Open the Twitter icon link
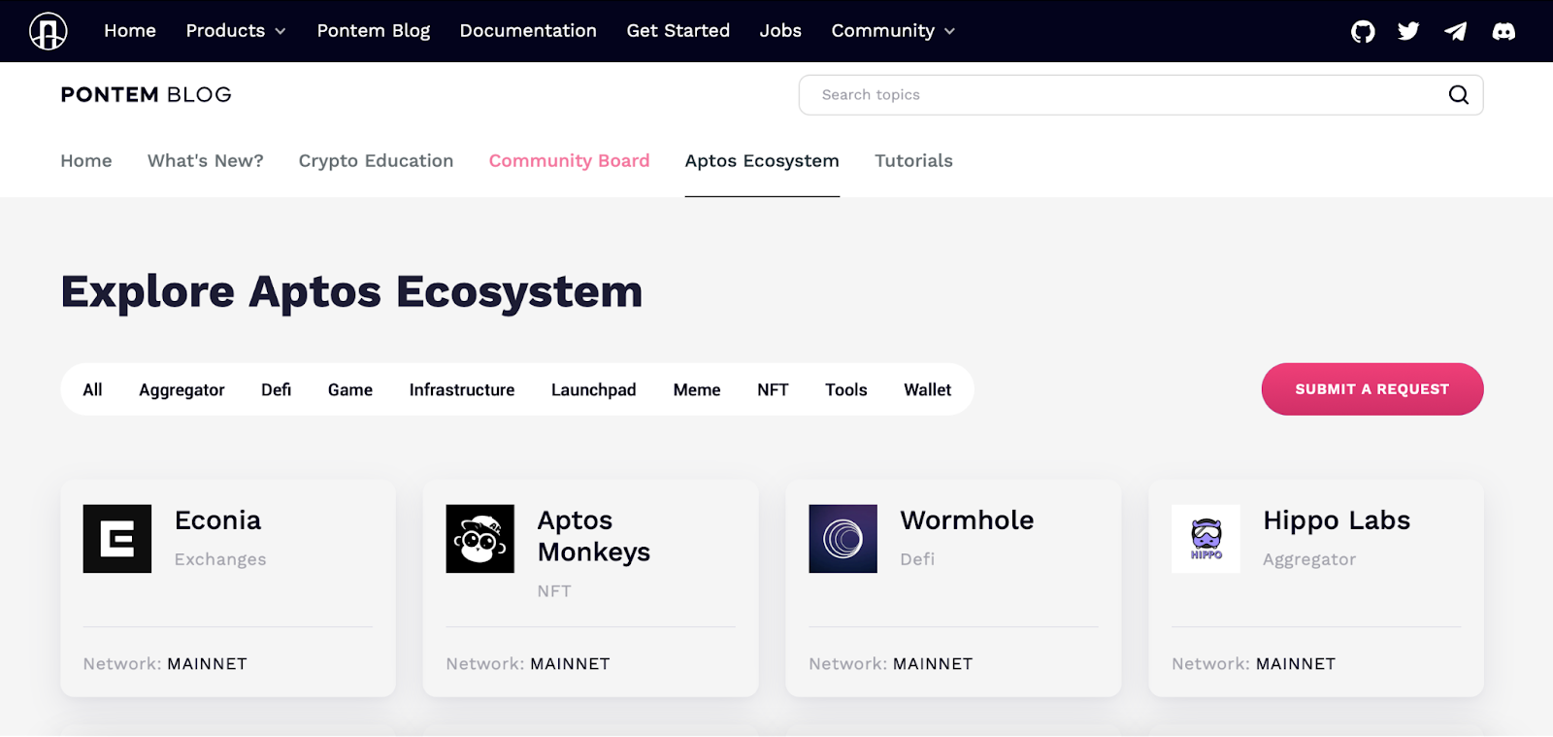 1408,31
